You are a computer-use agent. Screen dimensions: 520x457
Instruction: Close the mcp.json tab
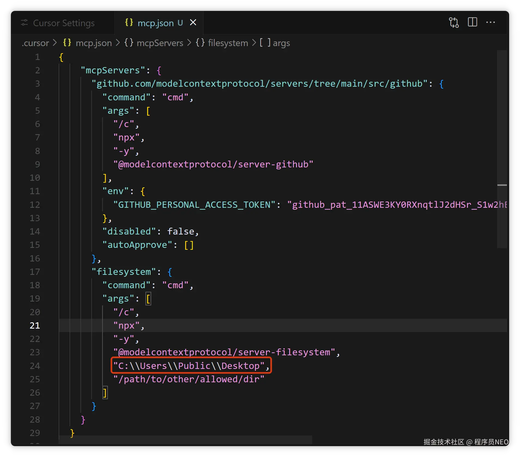pos(193,22)
